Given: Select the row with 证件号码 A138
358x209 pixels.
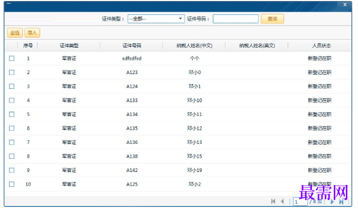Looking at the screenshot, I should point(178,156).
